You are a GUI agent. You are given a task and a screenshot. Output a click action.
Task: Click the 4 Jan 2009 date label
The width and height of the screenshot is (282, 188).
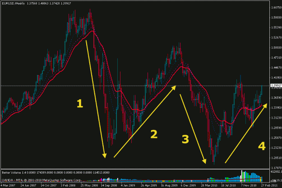click(128, 185)
